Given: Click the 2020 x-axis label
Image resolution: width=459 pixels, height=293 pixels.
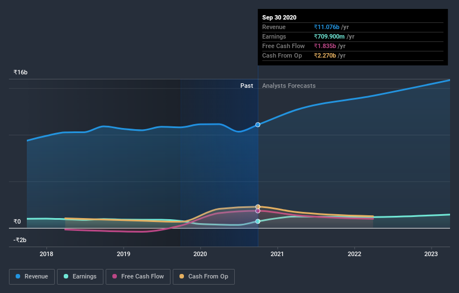Looking at the screenshot, I should 200,254.
